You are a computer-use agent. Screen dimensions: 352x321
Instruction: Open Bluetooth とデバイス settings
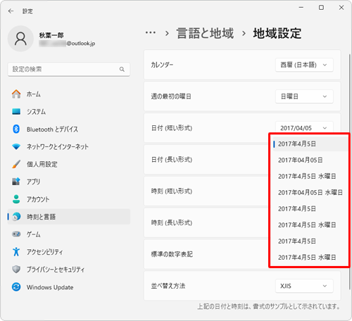click(x=69, y=129)
